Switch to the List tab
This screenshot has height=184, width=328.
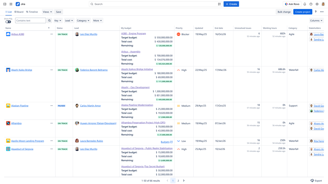8,12
